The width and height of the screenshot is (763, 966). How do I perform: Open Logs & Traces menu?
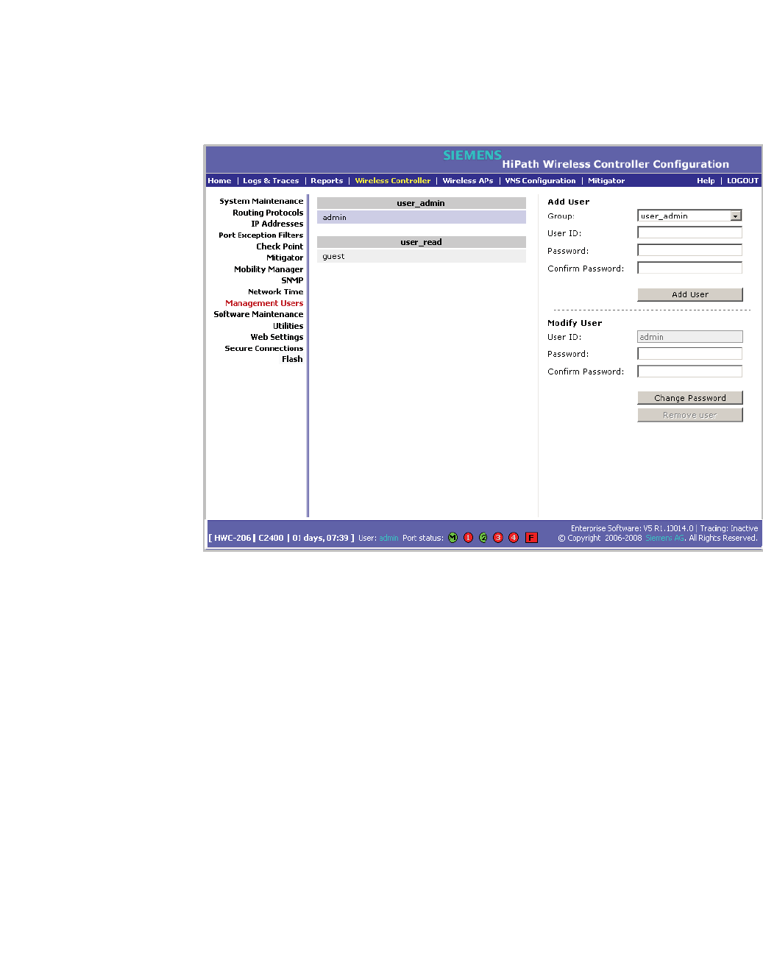point(271,181)
